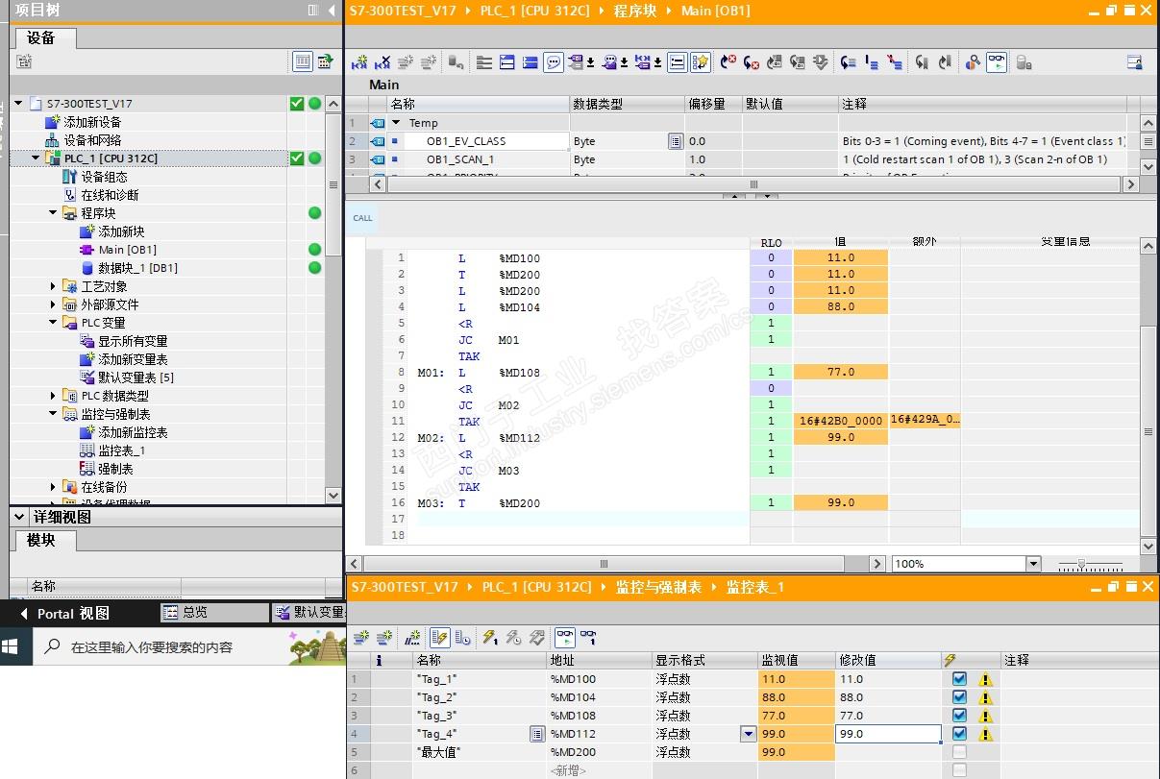This screenshot has height=779, width=1160.
Task: Collapse the 详细视图 panel
Action: tap(19, 517)
